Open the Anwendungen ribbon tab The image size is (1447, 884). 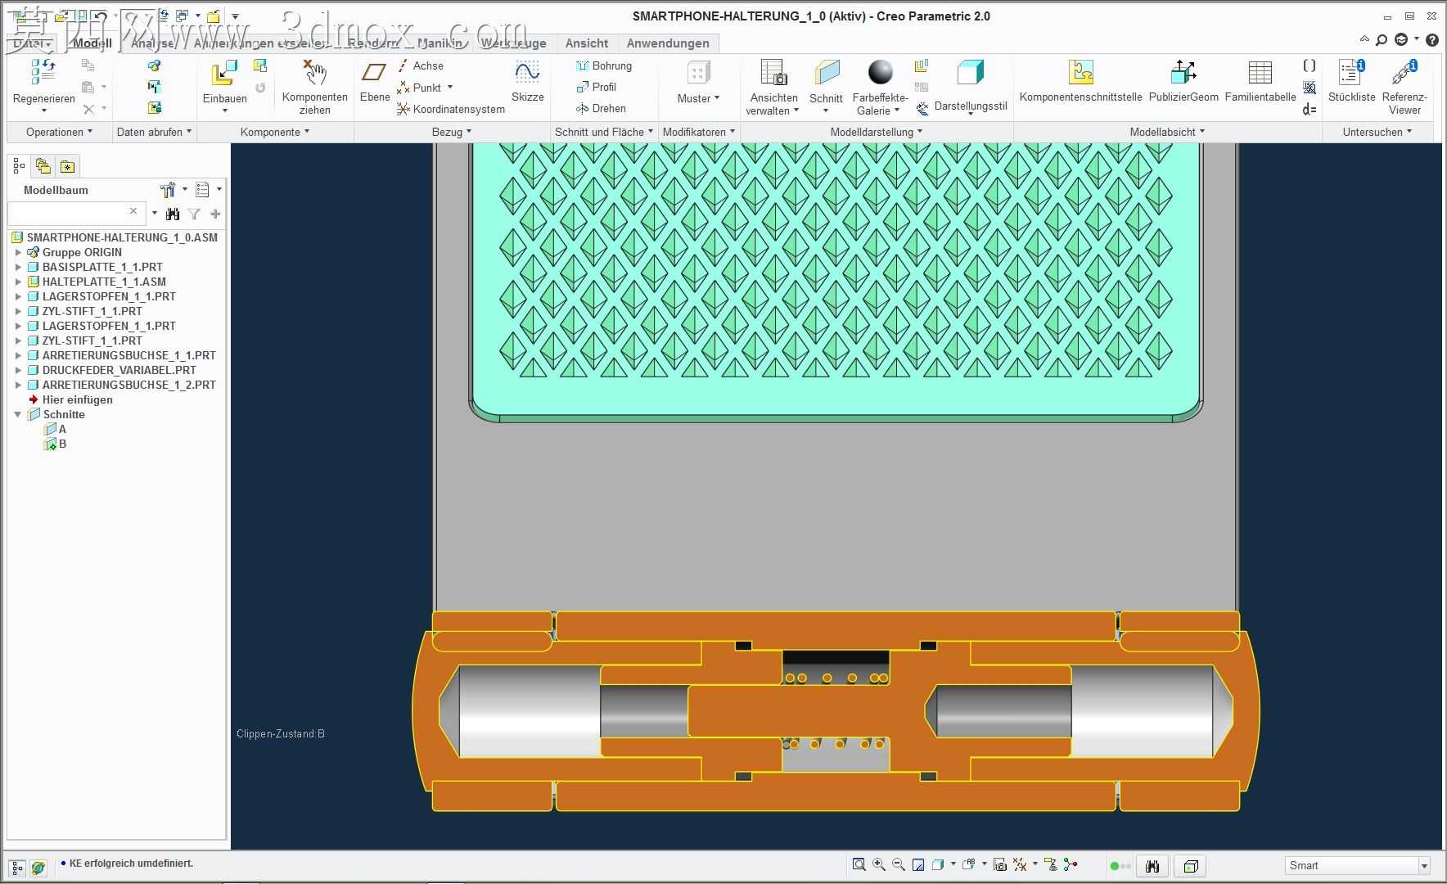[668, 43]
